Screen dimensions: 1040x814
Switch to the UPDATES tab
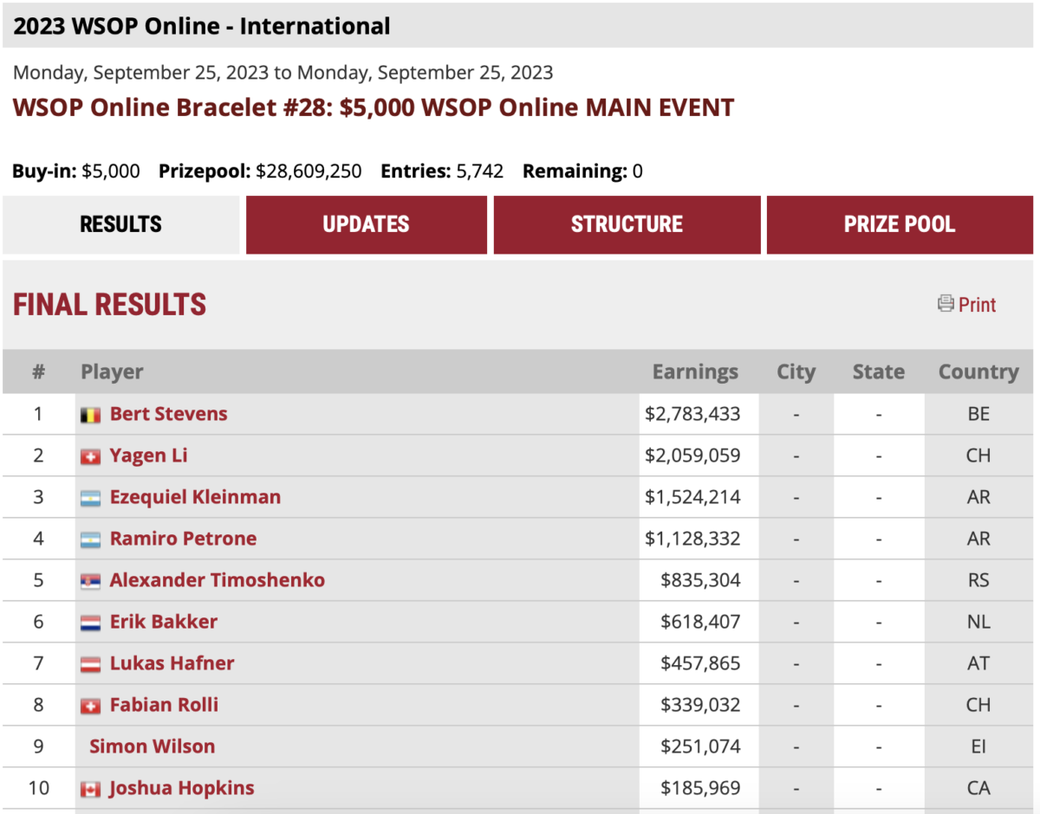point(366,224)
